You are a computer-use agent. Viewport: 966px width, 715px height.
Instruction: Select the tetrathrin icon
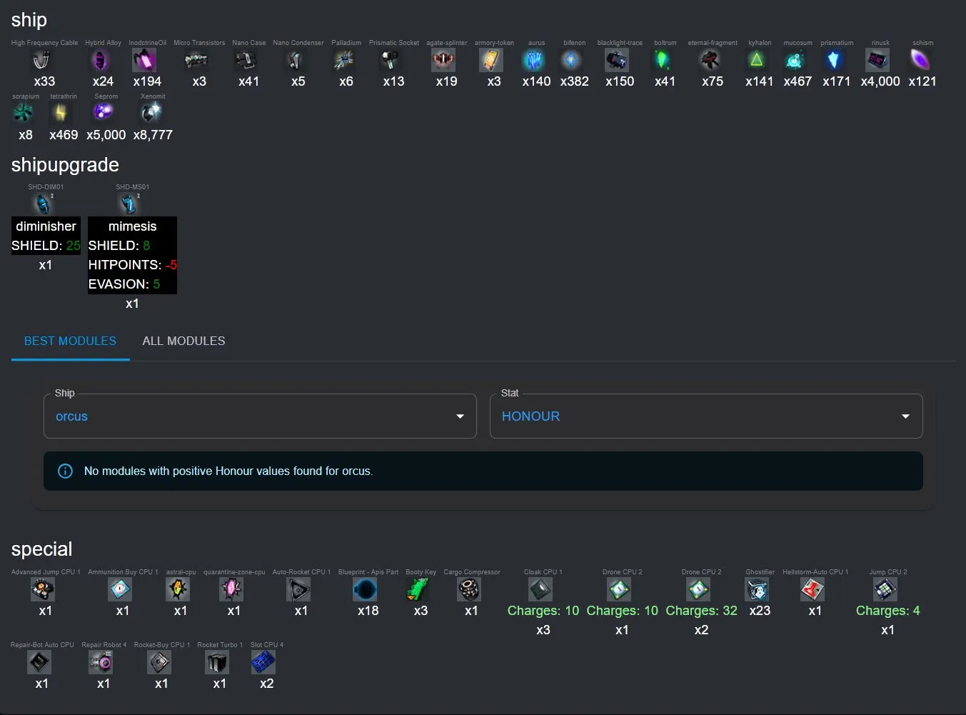[x=62, y=113]
